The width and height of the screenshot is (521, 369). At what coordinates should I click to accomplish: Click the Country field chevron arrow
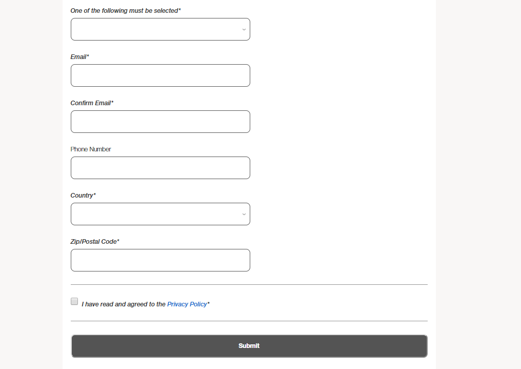pos(244,214)
